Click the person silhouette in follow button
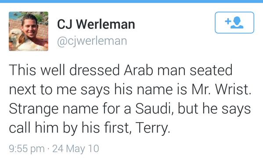This screenshot has width=263, height=163. pyautogui.click(x=237, y=22)
